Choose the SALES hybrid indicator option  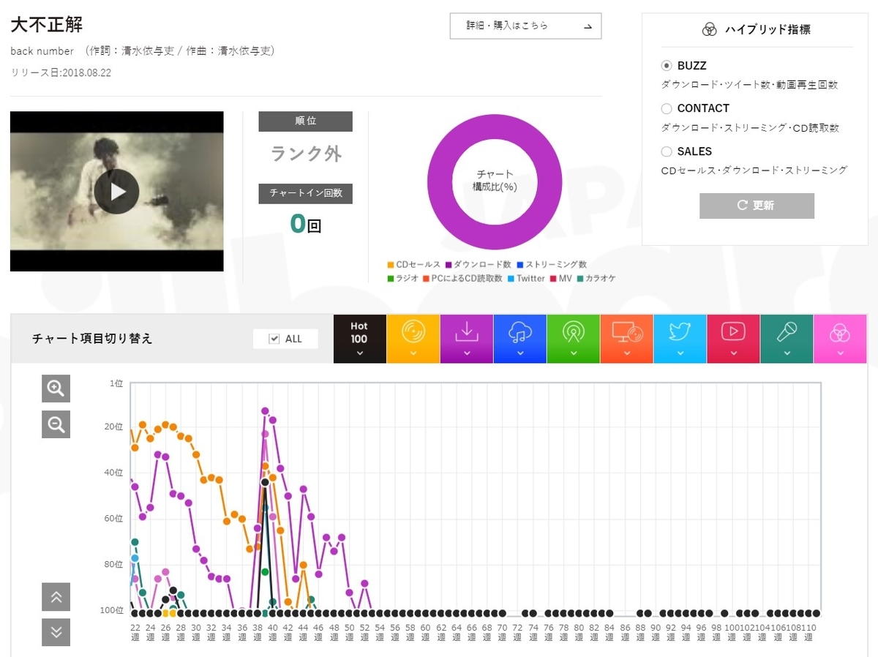[x=667, y=151]
